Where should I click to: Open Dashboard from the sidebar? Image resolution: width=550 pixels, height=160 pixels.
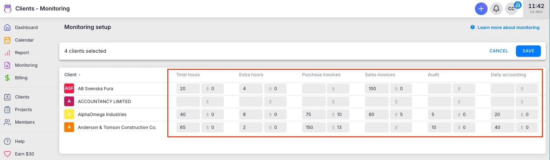point(26,28)
